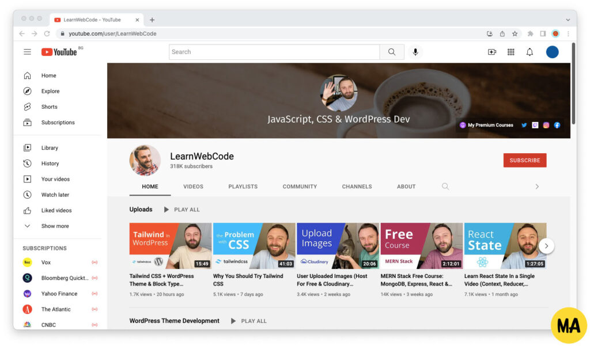590x346 pixels.
Task: Switch to the CHANNELS tab
Action: (x=357, y=187)
